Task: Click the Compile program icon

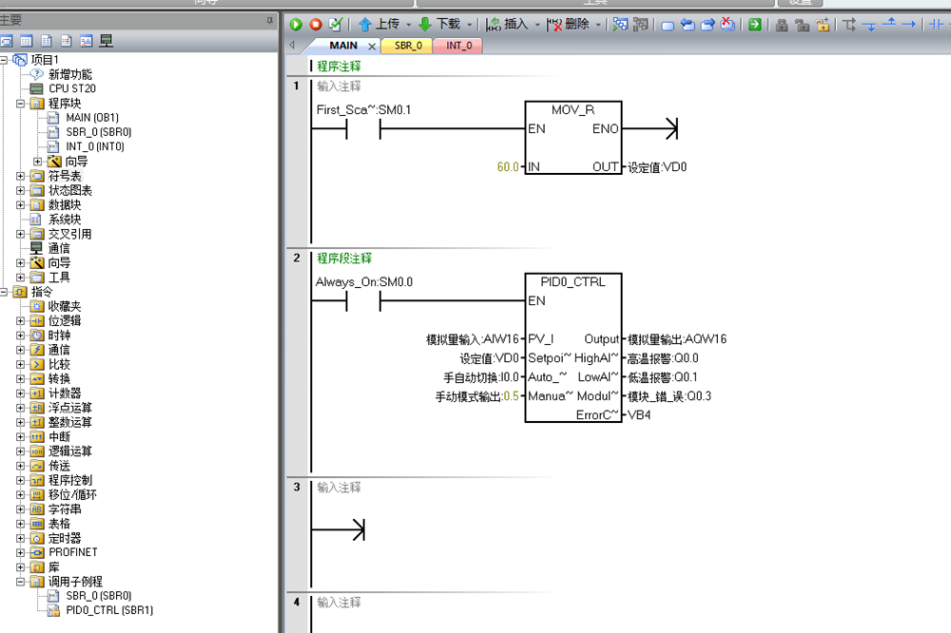Action: point(335,25)
